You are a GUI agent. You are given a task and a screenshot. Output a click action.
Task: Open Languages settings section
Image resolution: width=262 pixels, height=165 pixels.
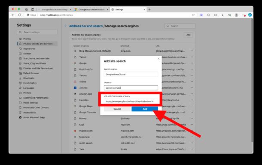coord(37,88)
